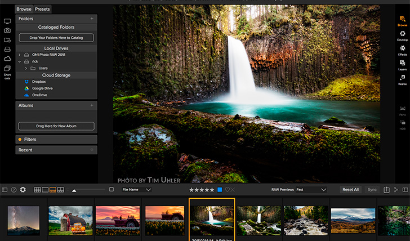Toggle the left panel visibility icon

pos(5,190)
